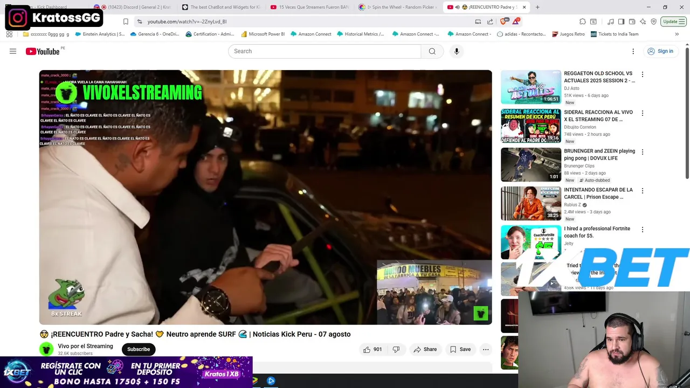Switch to Spin the Wheel Random Picker tab
This screenshot has width=690, height=388.
click(x=398, y=7)
